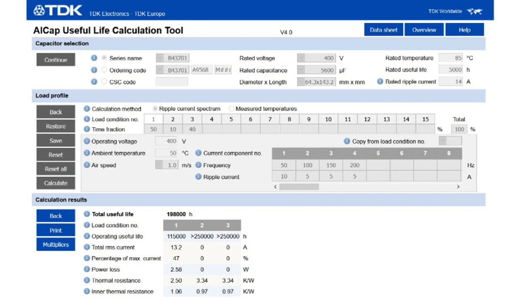
Task: Expand the Air speed dropdown
Action: coord(159,165)
